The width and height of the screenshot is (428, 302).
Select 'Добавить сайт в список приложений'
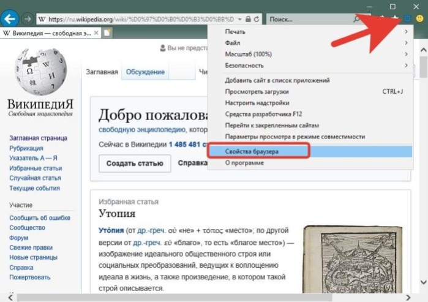310,80
